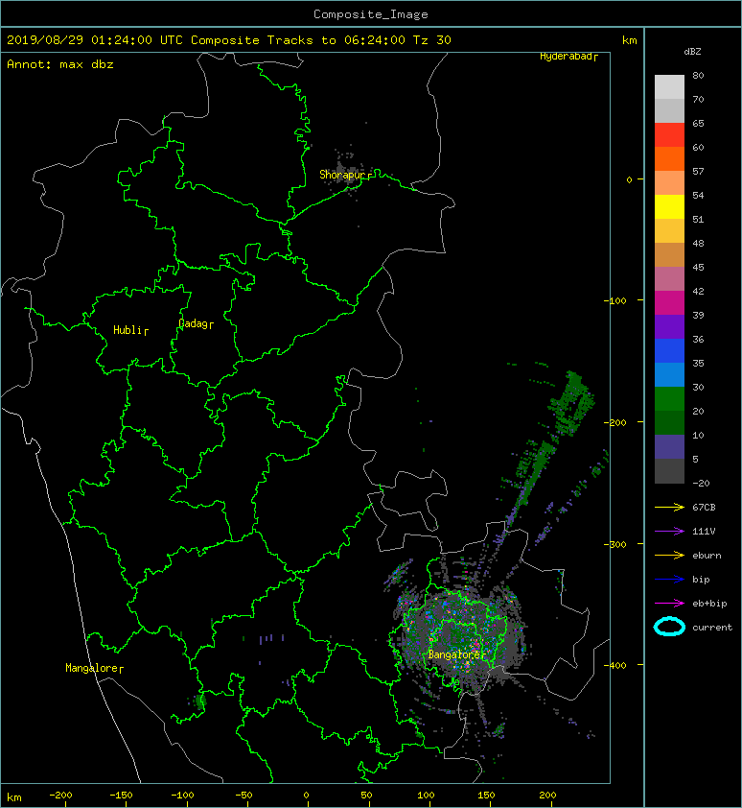Click the 'Annot: max dbz' annotation label
Image resolution: width=742 pixels, height=808 pixels.
click(x=60, y=64)
